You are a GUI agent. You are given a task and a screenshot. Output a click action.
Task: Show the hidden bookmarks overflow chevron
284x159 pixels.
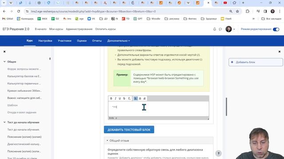pos(253,19)
